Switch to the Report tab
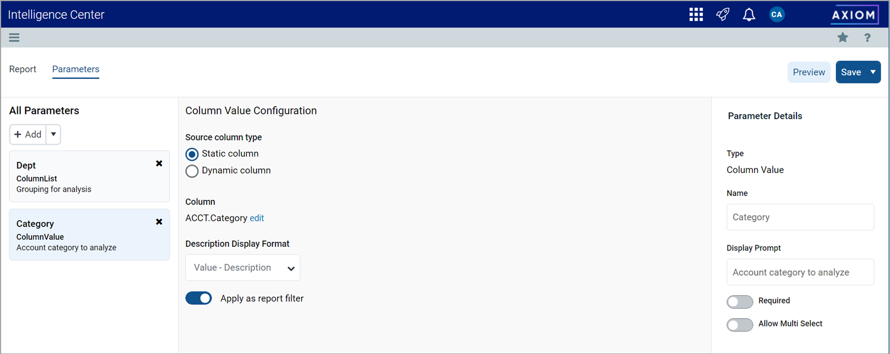The height and width of the screenshot is (354, 890). 23,69
